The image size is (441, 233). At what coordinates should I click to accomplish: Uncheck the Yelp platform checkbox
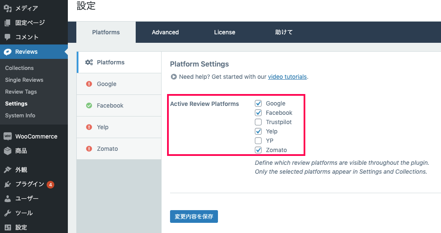[x=258, y=131]
